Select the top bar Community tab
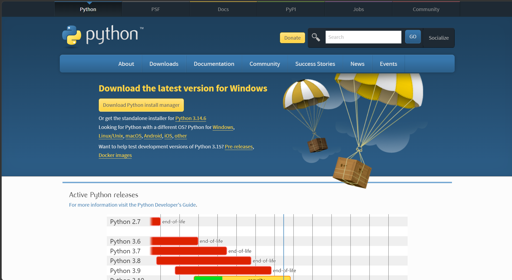This screenshot has width=512, height=280. coord(426,9)
